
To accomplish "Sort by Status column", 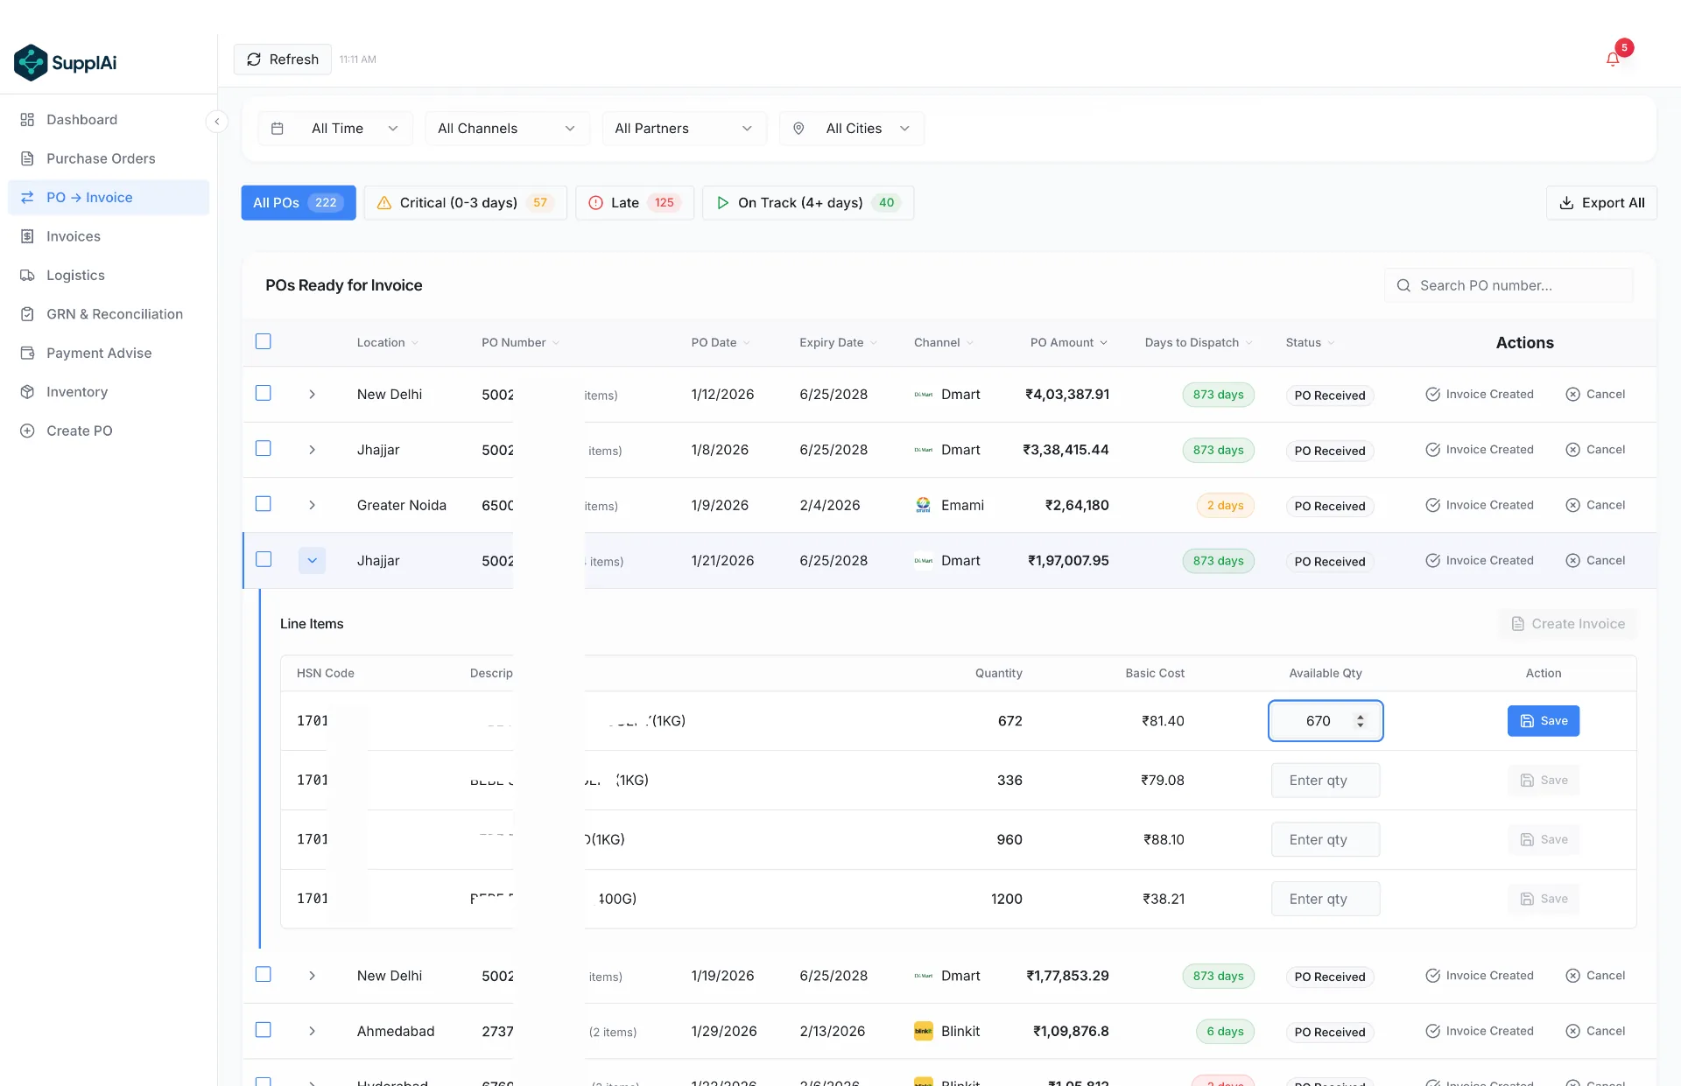I will click(x=1311, y=343).
